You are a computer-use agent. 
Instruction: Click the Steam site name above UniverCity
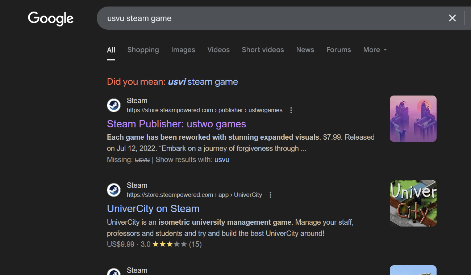tap(137, 185)
